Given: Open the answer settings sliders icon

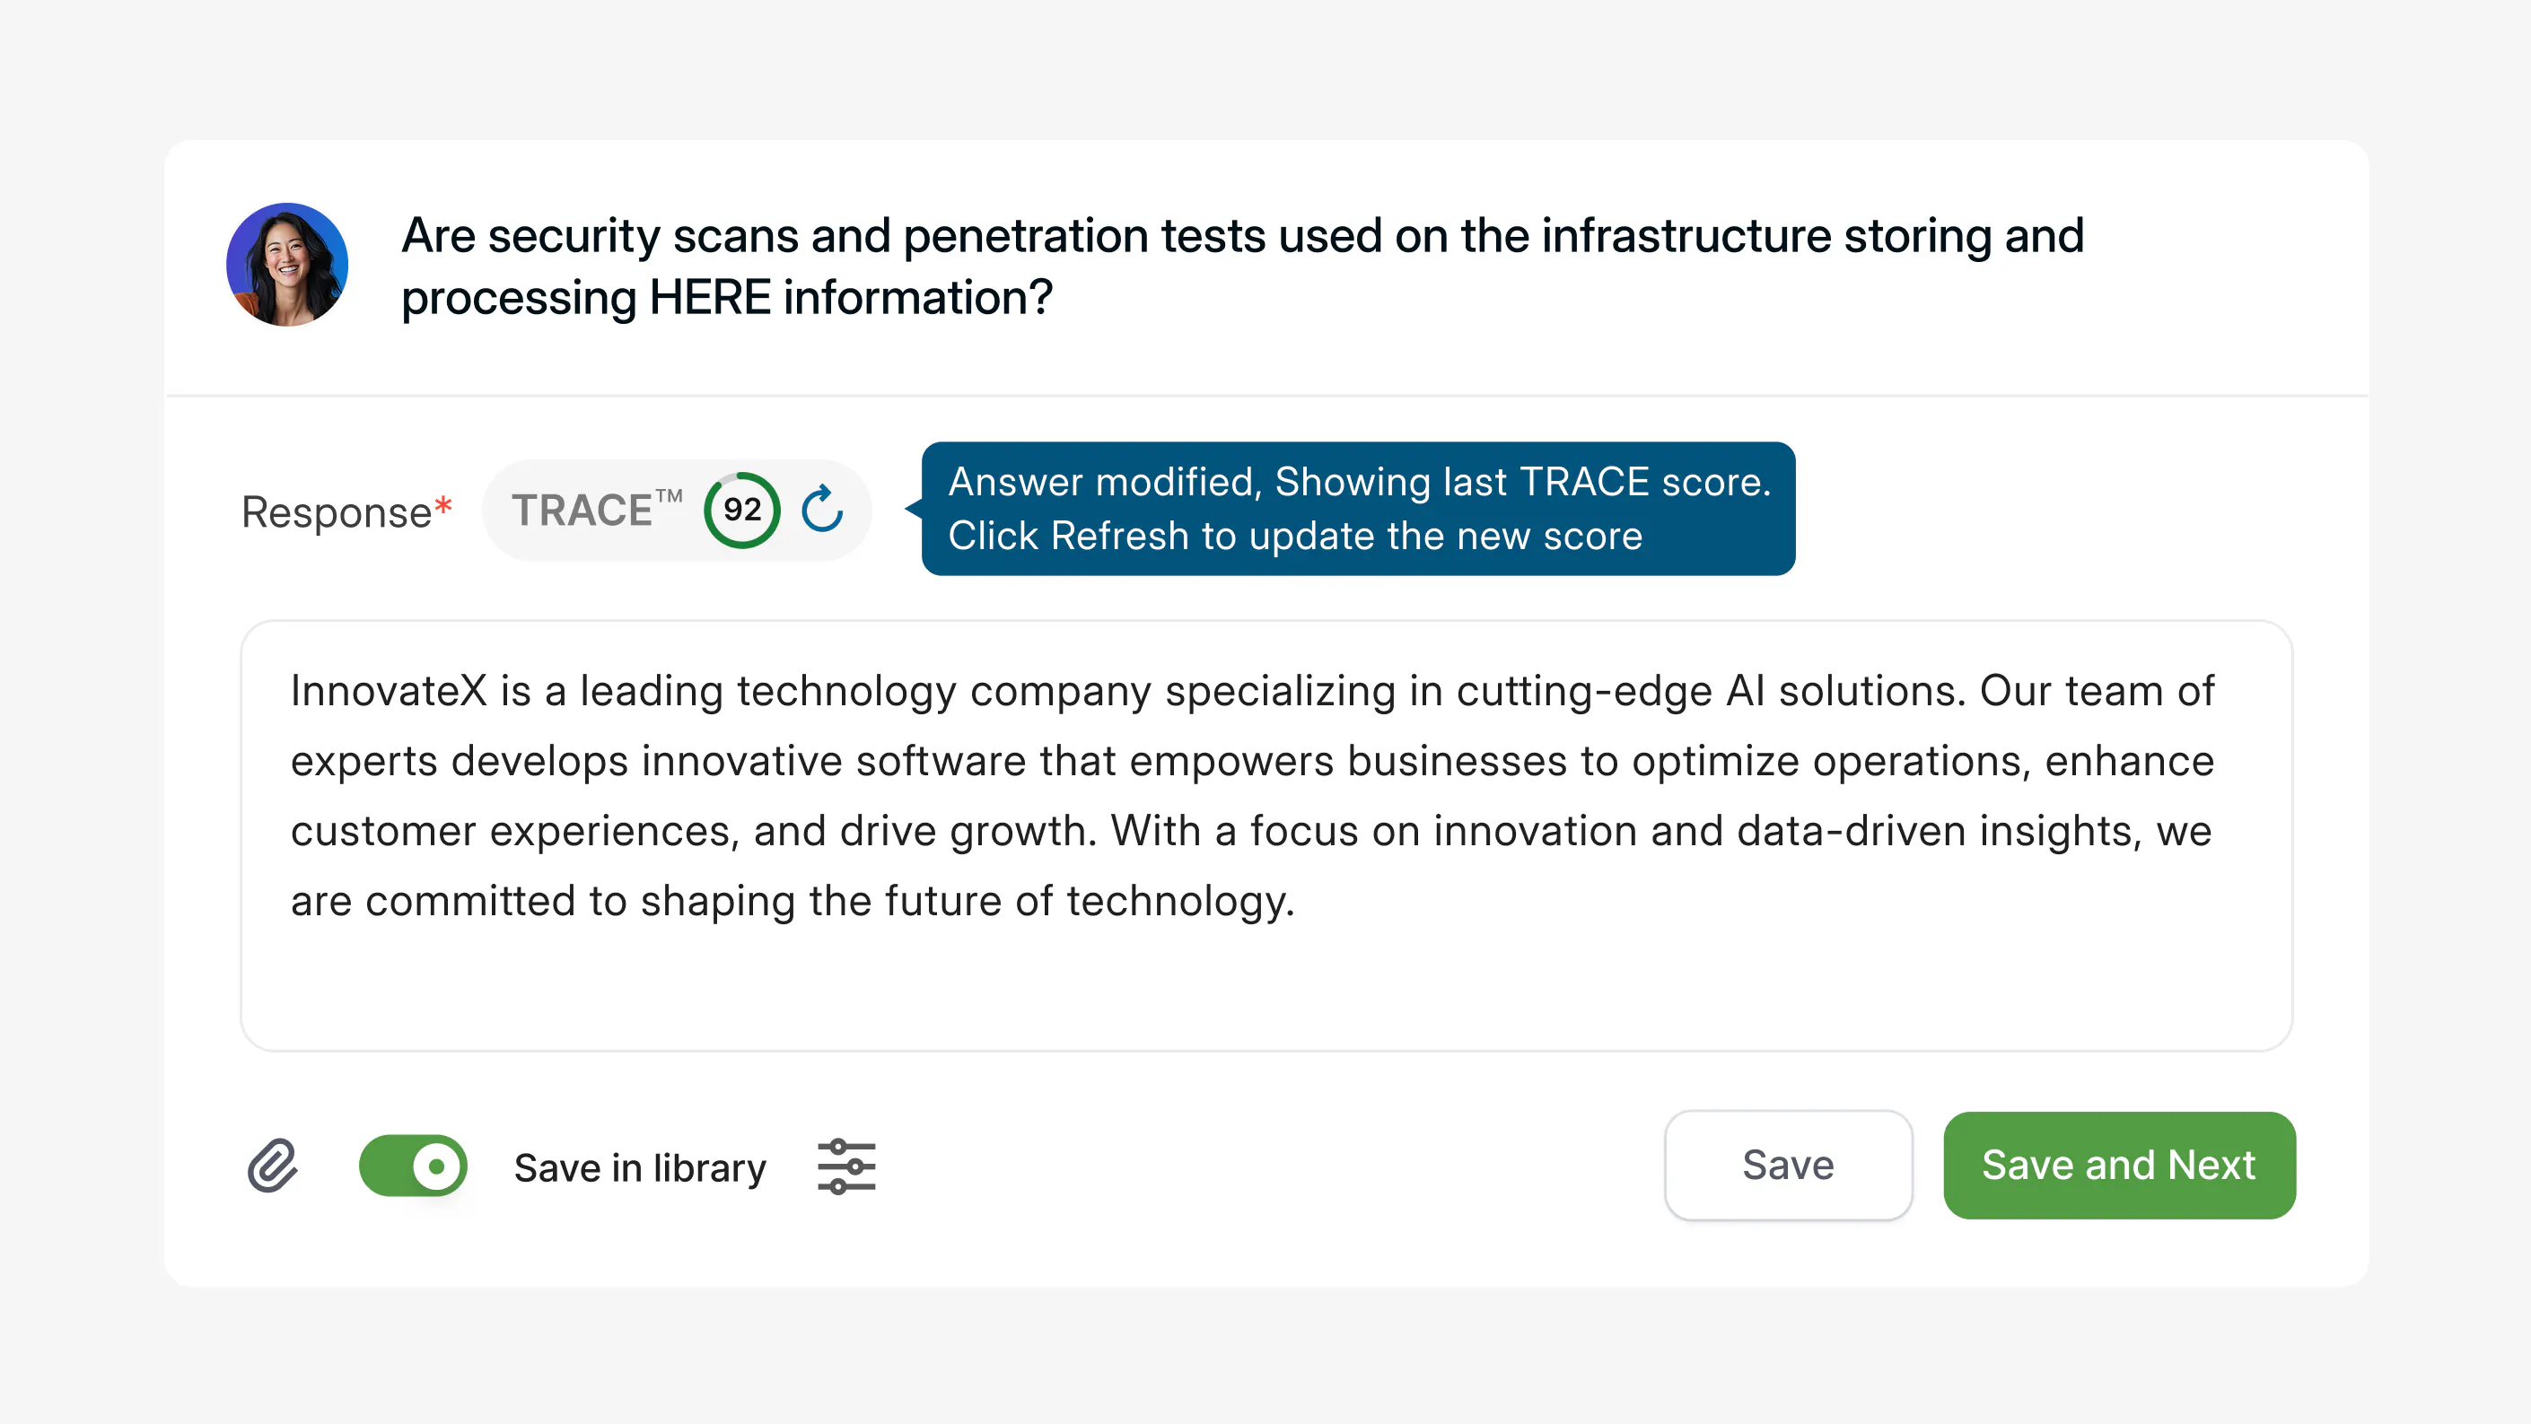Looking at the screenshot, I should pos(845,1166).
